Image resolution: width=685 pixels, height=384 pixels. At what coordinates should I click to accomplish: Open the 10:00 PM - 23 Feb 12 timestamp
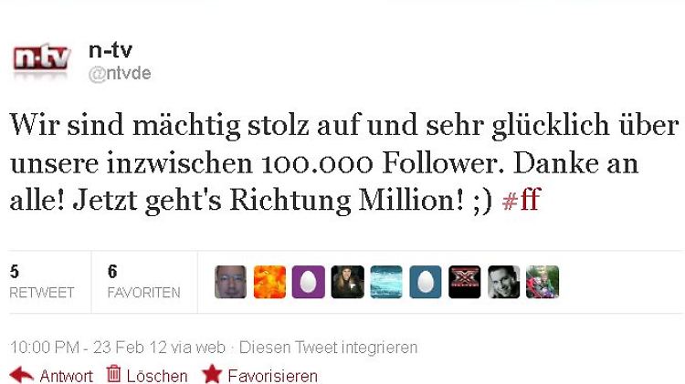click(89, 348)
